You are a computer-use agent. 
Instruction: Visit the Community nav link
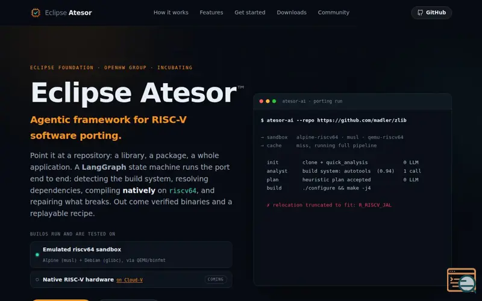click(334, 13)
